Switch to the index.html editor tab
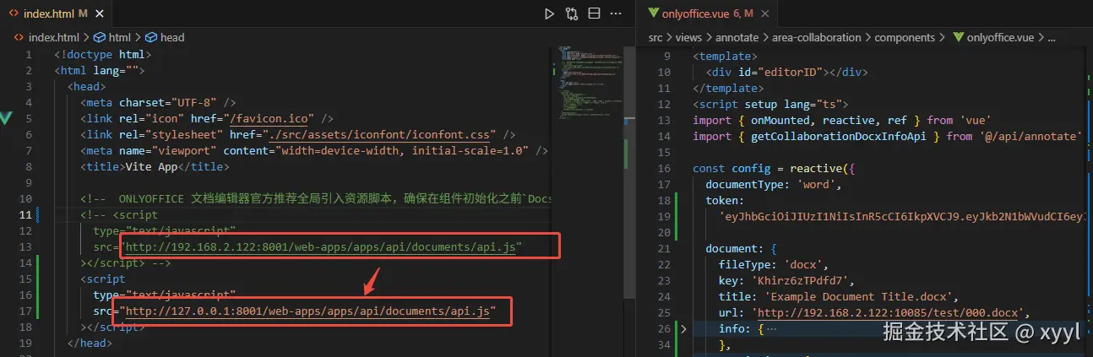This screenshot has width=1093, height=357. click(x=56, y=14)
